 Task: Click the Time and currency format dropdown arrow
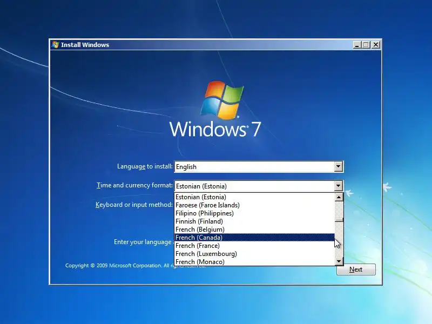[x=339, y=186]
